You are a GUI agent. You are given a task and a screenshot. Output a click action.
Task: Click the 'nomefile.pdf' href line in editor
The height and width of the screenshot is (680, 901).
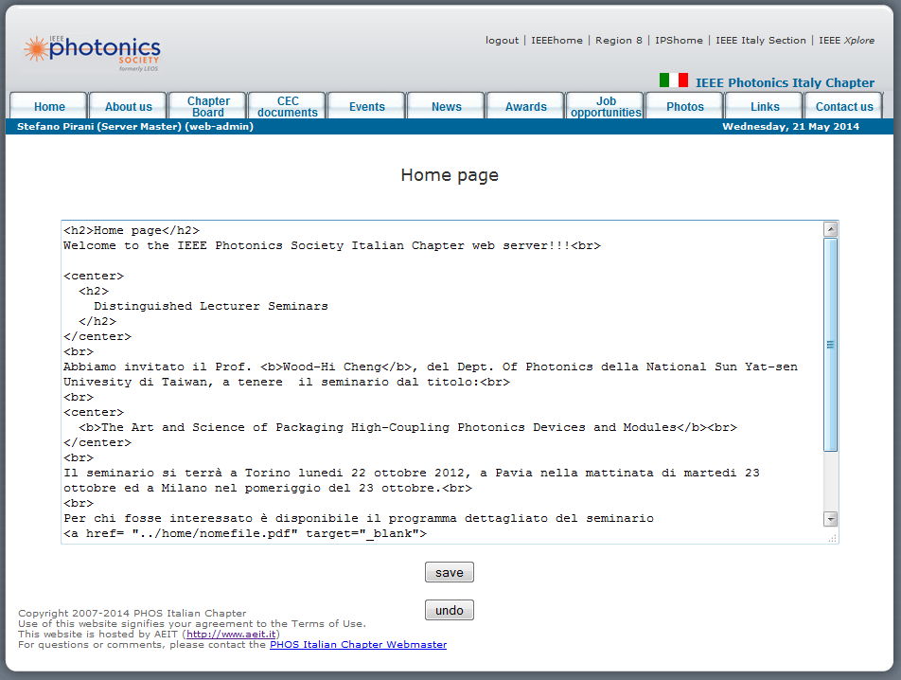tap(245, 533)
